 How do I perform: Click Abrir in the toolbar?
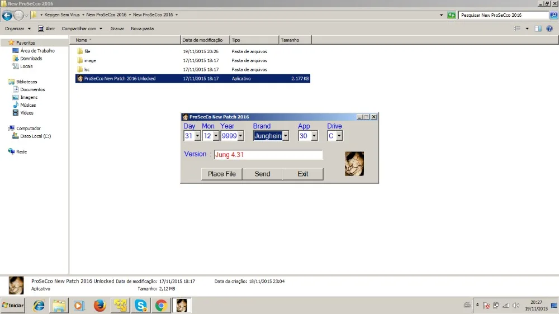(x=46, y=28)
